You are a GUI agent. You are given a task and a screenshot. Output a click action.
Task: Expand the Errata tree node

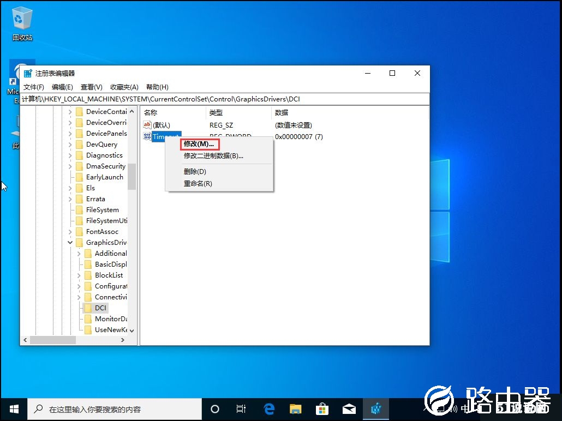(70, 199)
